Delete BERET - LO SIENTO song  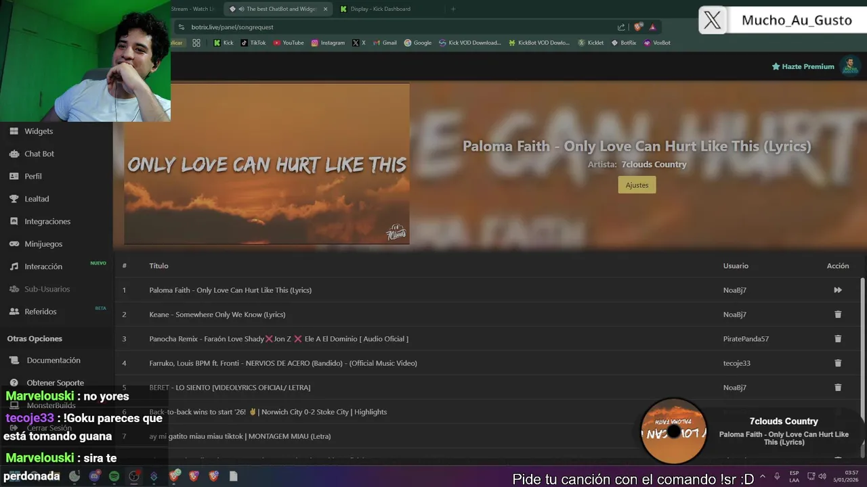(x=838, y=388)
